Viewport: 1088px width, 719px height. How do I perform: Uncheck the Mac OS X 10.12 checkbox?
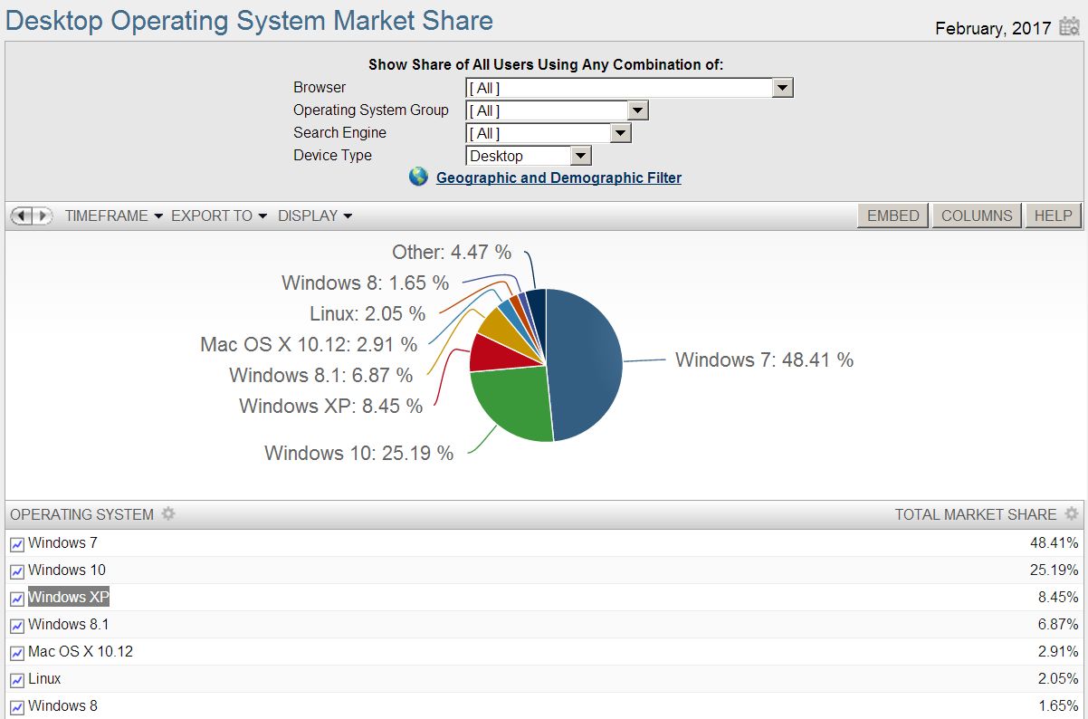pos(16,651)
